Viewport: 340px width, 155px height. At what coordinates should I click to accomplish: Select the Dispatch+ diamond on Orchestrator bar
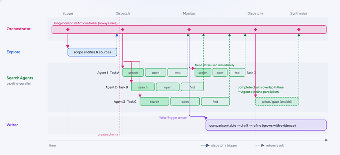255,30
